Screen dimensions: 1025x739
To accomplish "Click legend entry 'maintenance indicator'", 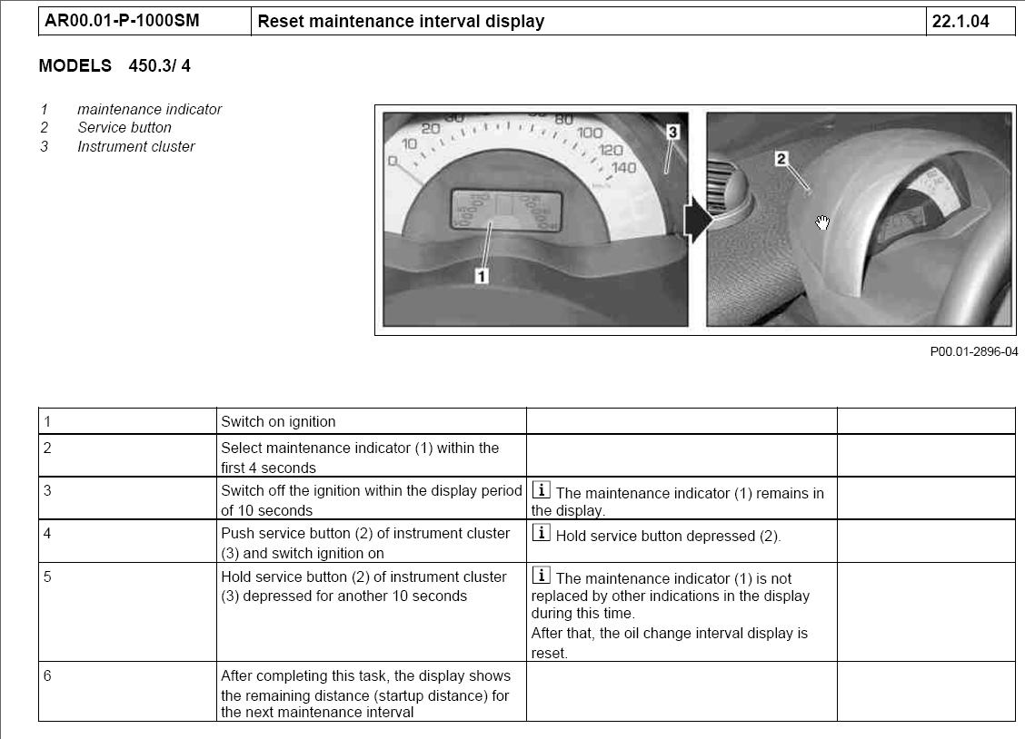I will (x=149, y=109).
